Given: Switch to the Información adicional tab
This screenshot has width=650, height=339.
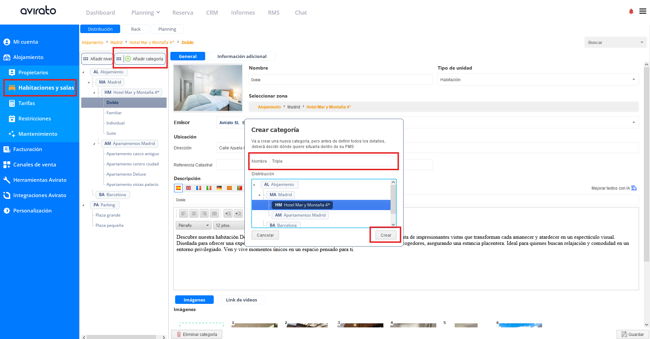Looking at the screenshot, I should 242,56.
